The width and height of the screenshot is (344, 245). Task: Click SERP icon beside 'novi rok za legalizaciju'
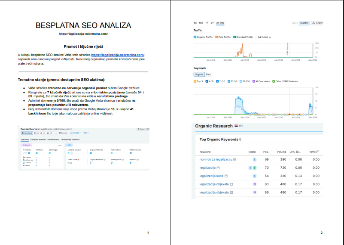click(x=234, y=159)
